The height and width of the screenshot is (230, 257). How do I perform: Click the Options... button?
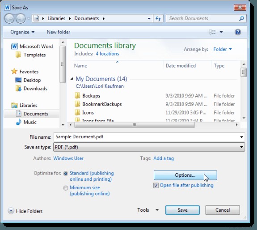point(185,175)
